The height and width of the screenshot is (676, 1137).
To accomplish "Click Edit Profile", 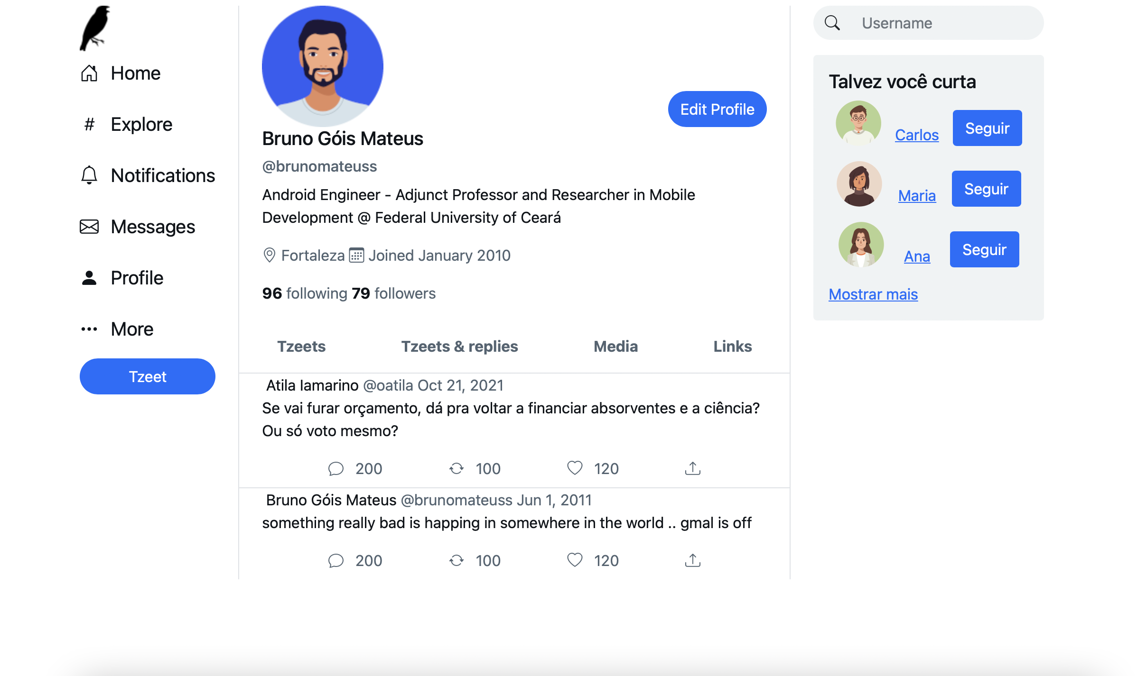I will point(717,109).
